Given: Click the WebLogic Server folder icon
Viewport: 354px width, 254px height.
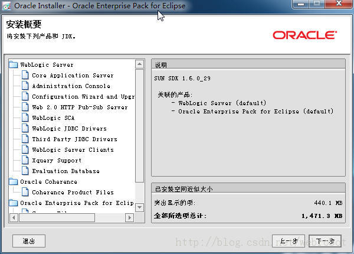Looking at the screenshot, I should [x=14, y=64].
